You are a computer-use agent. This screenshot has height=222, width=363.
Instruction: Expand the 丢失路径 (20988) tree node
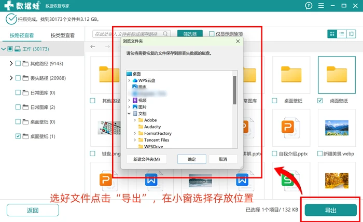pos(11,78)
